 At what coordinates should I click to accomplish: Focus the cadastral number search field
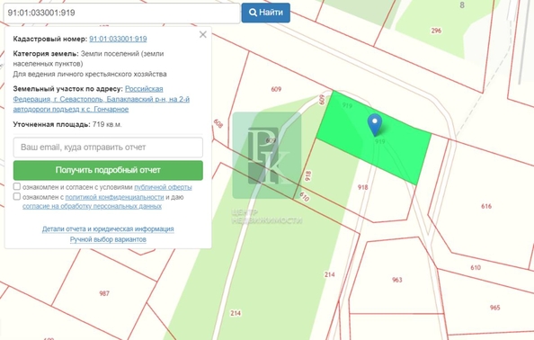point(121,13)
